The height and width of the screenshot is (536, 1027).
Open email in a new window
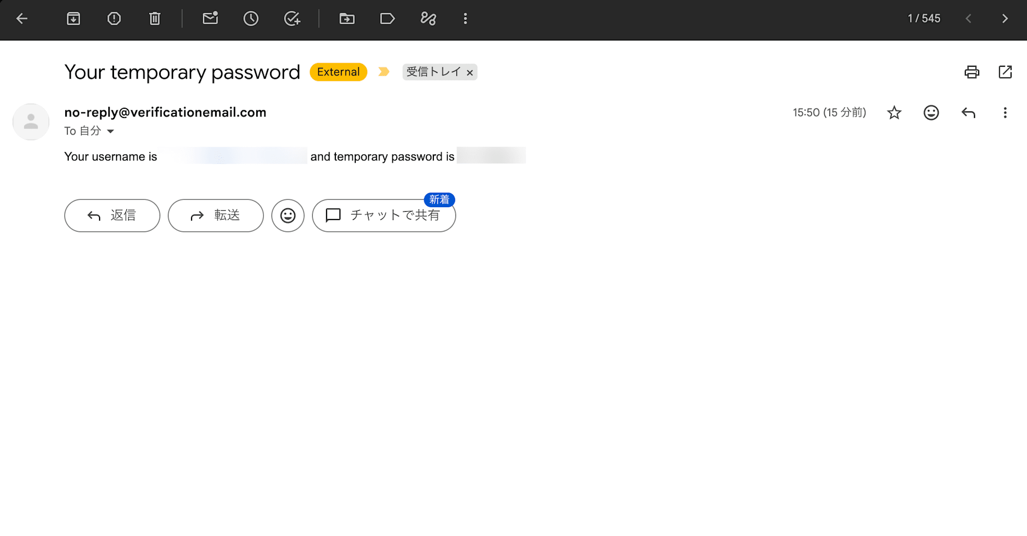(1005, 72)
